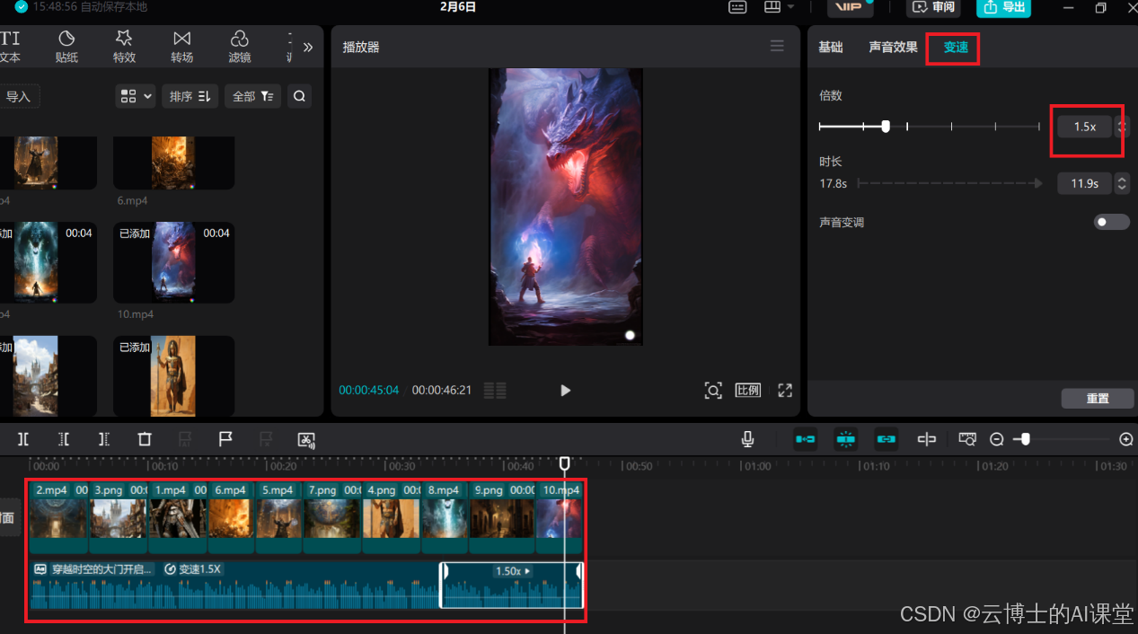The image size is (1138, 634).
Task: Adjust the 1.5x speed stepper arrows
Action: pyautogui.click(x=1122, y=127)
